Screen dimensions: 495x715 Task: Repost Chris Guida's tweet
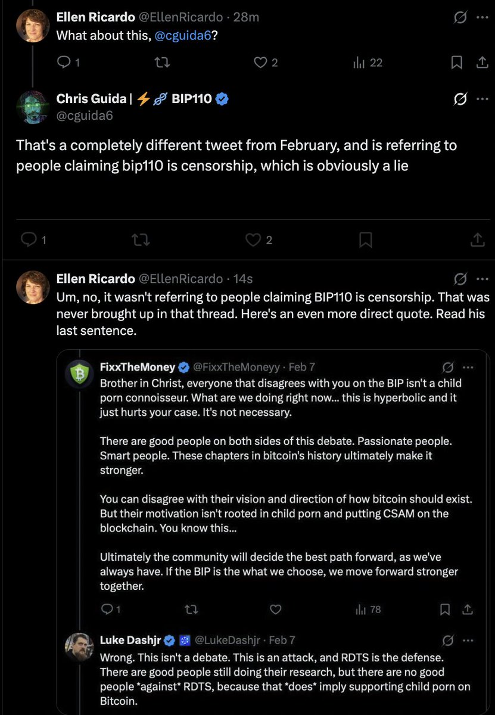140,240
